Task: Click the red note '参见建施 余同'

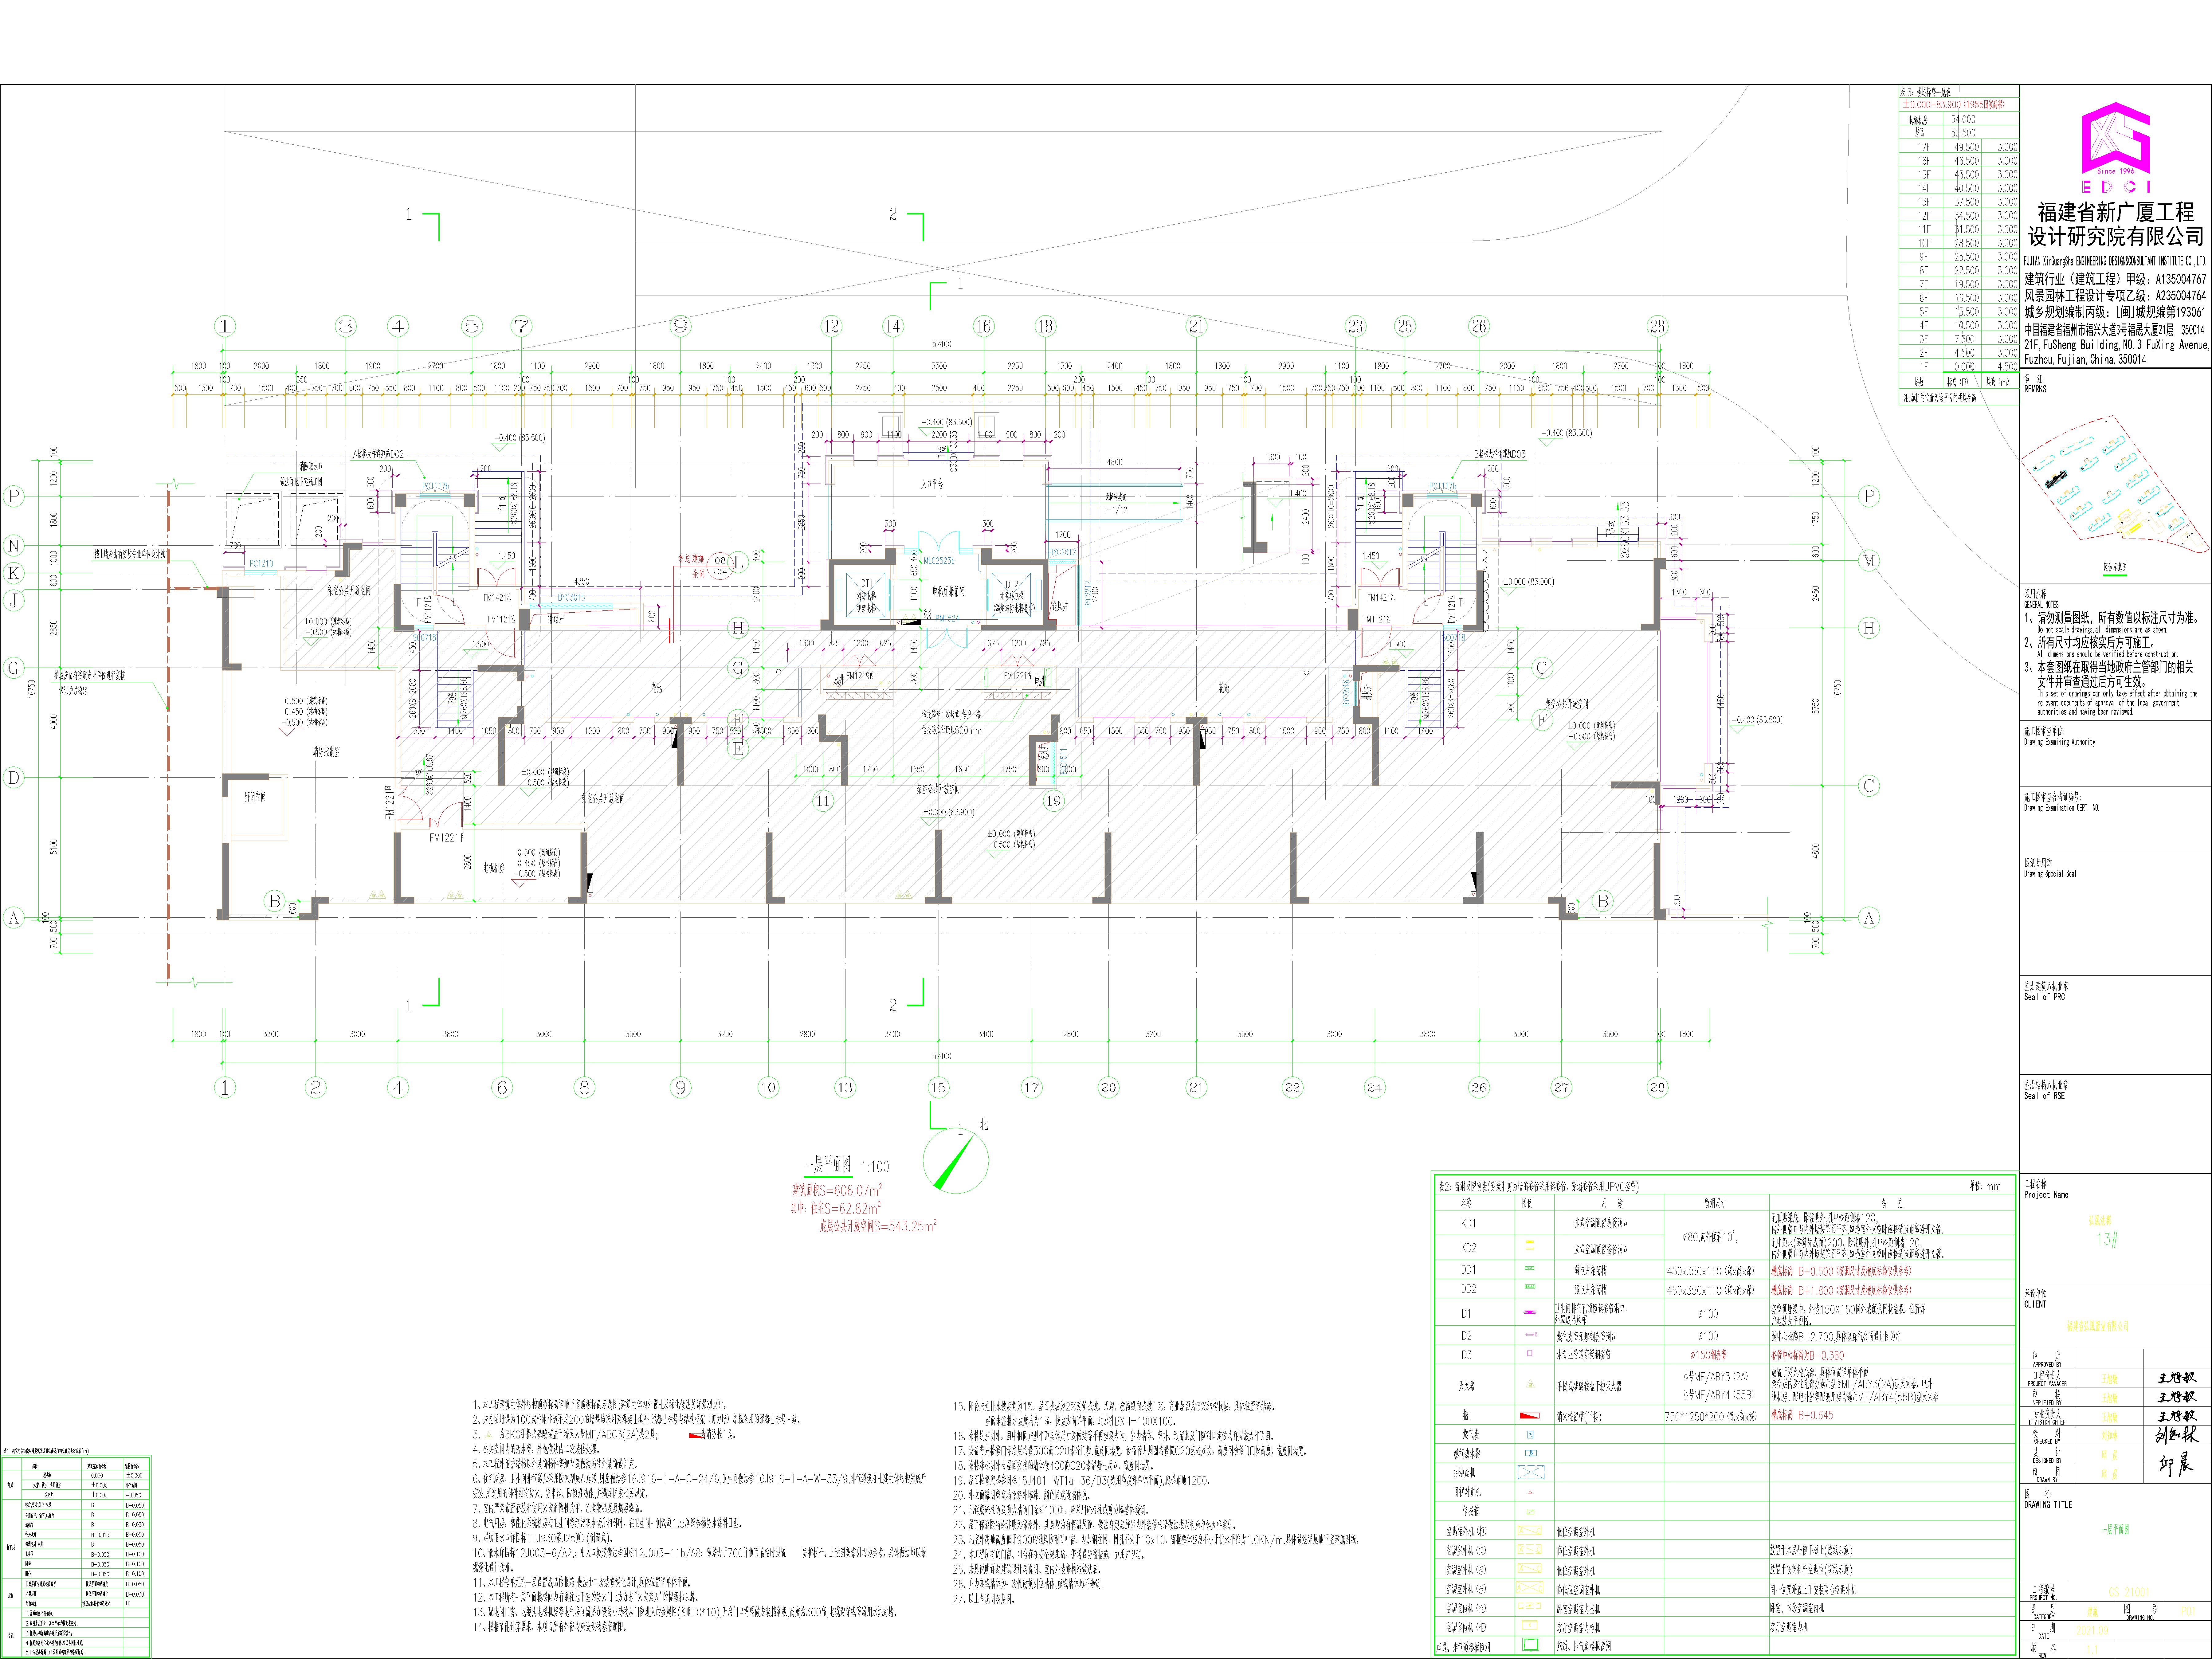Action: 692,567
